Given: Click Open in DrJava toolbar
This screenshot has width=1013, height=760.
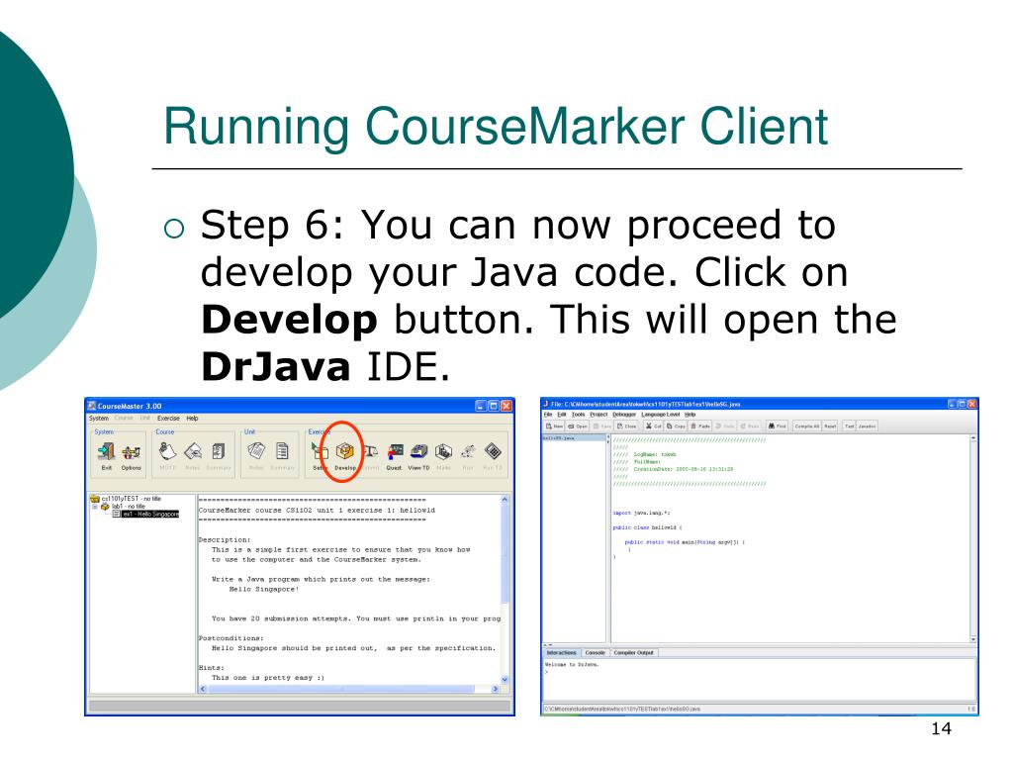Looking at the screenshot, I should pos(578,426).
